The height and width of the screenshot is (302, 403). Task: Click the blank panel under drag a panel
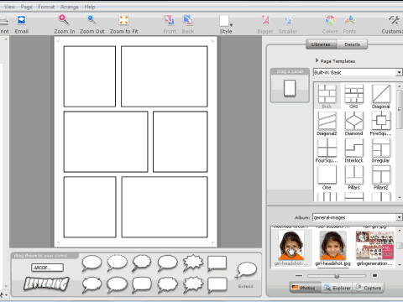click(290, 88)
